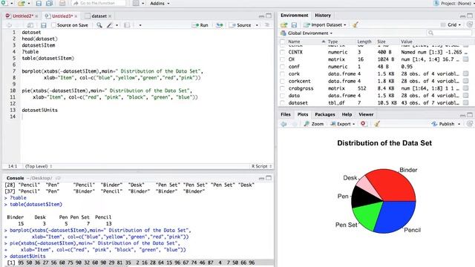The image size is (475, 267).
Task: Check the data variable checkbox
Action: pos(282,96)
